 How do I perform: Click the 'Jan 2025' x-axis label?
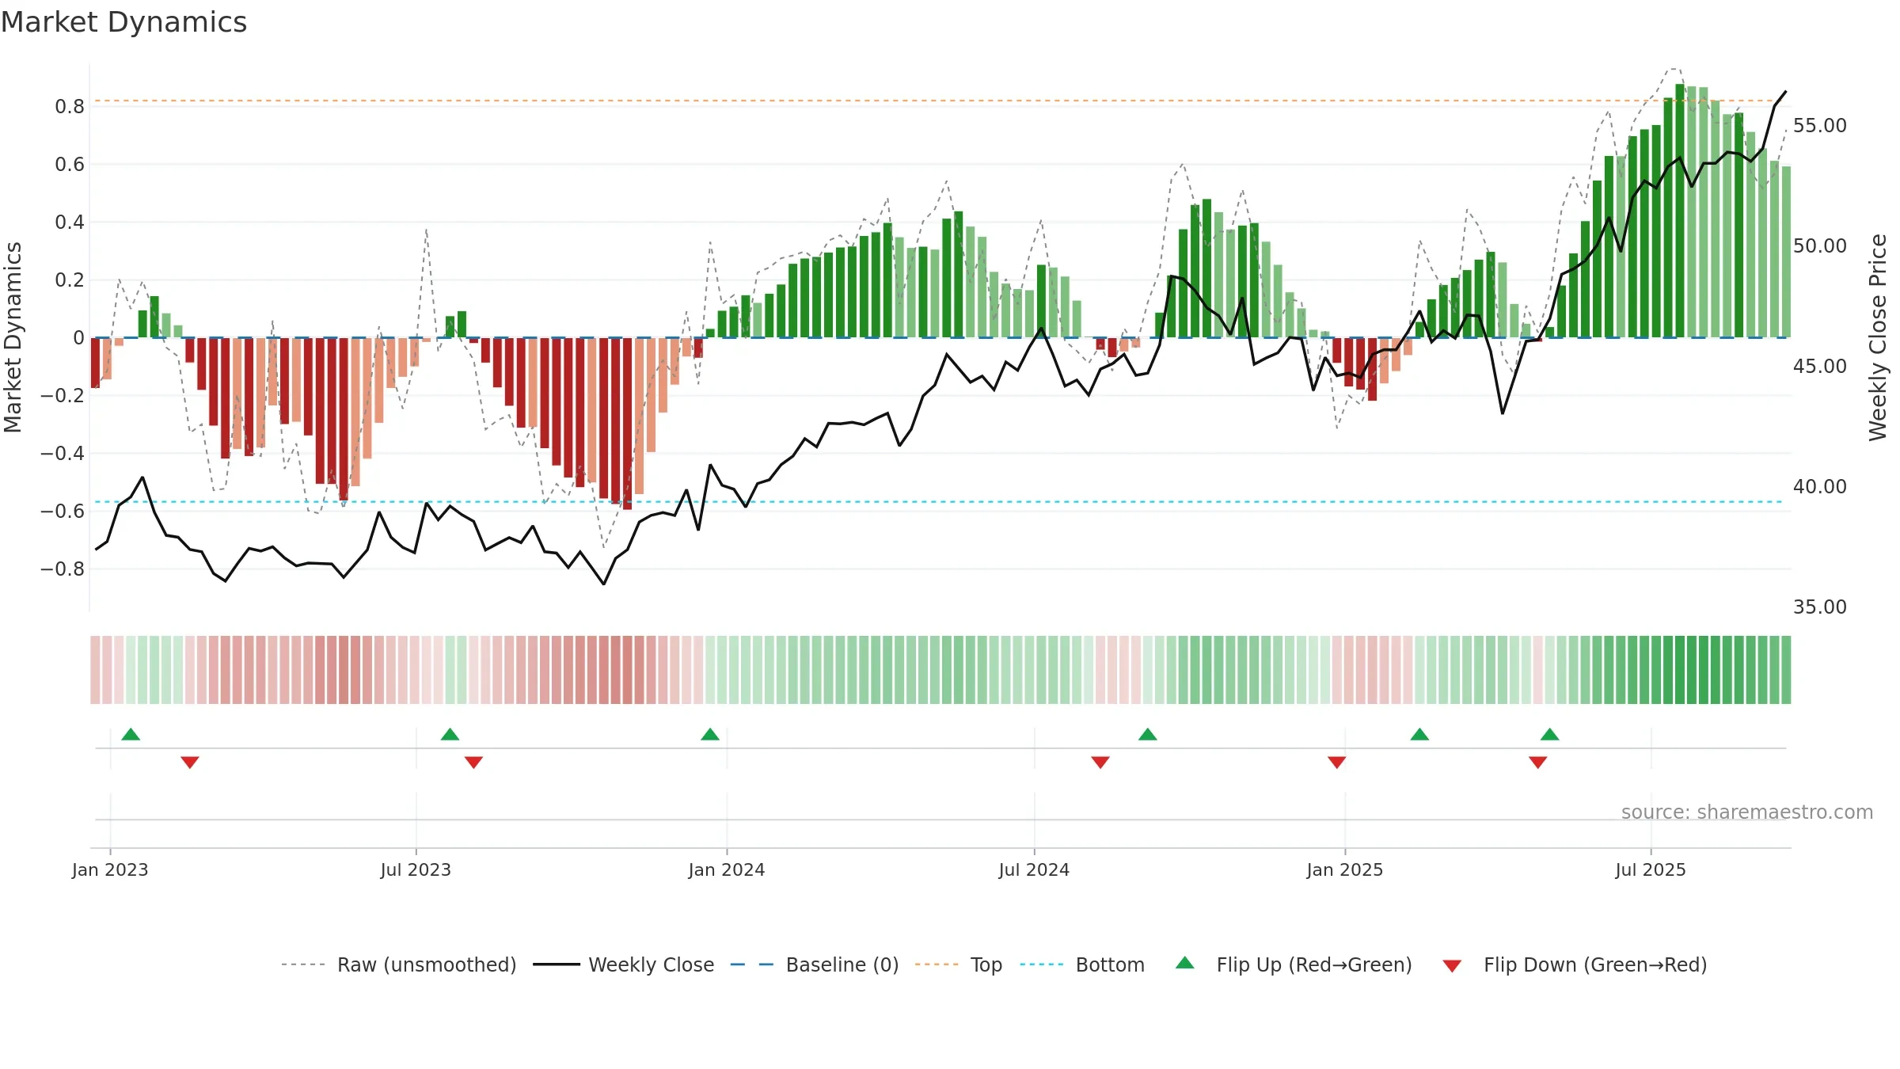1345,869
